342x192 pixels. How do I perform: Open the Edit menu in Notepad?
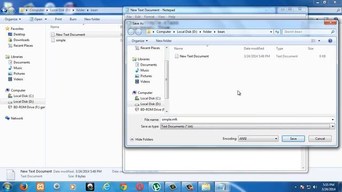click(138, 17)
